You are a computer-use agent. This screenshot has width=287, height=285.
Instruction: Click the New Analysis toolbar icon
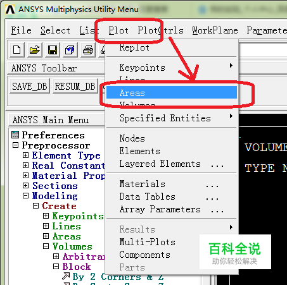(16, 50)
